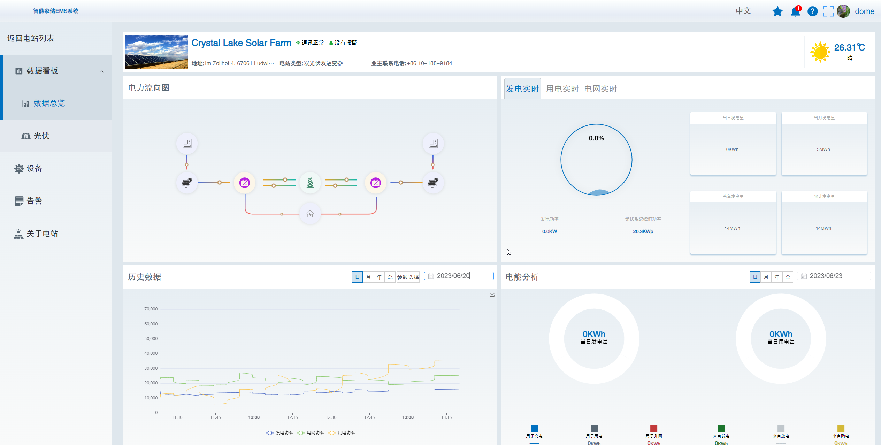The width and height of the screenshot is (881, 445).
Task: Click the left purple inverter icon
Action: (x=244, y=183)
